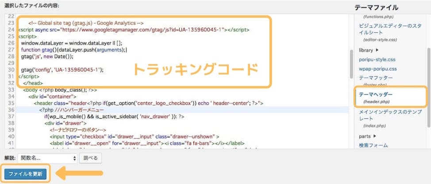
Task: Click the header class="header" line
Action: (148, 103)
